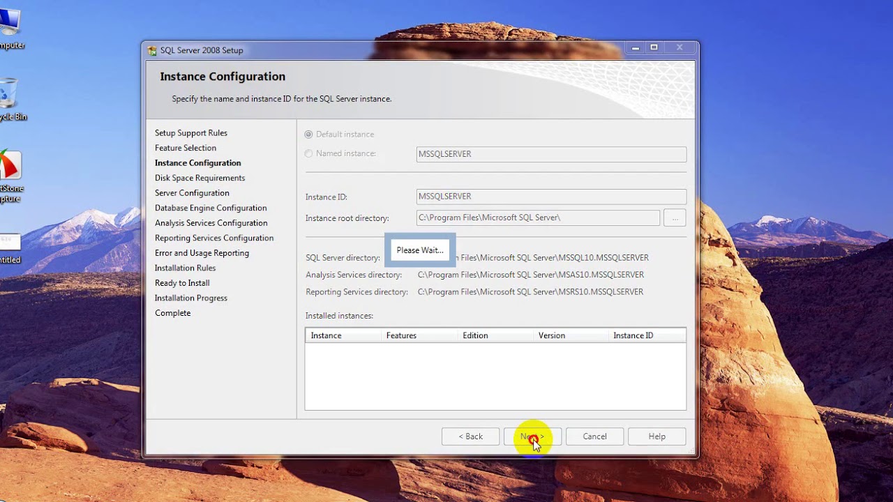
Task: Choose the Named instance radio option
Action: pos(308,153)
